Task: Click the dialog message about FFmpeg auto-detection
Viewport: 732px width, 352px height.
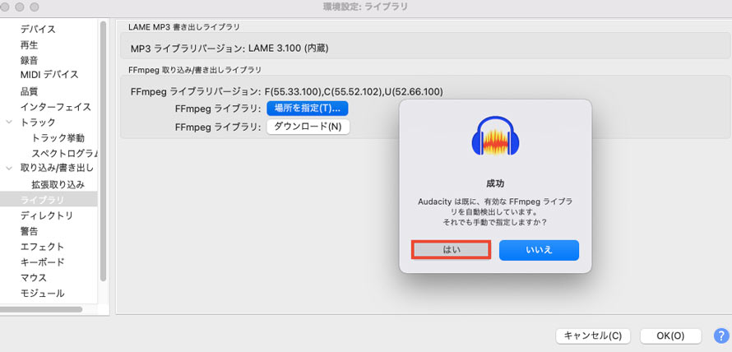Action: tap(495, 212)
